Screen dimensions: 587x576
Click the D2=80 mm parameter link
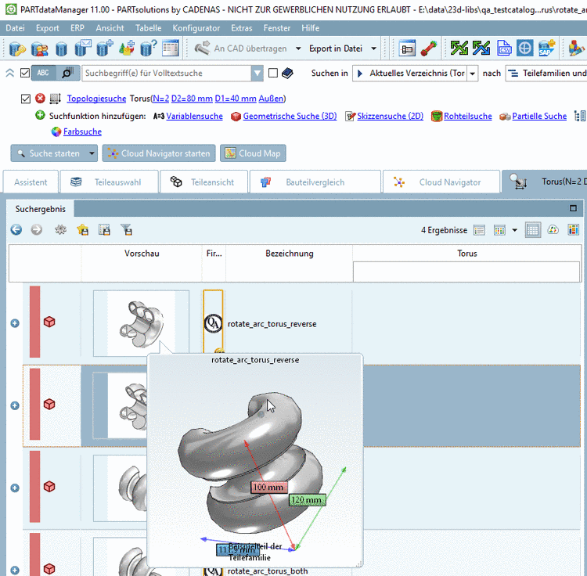pos(192,99)
